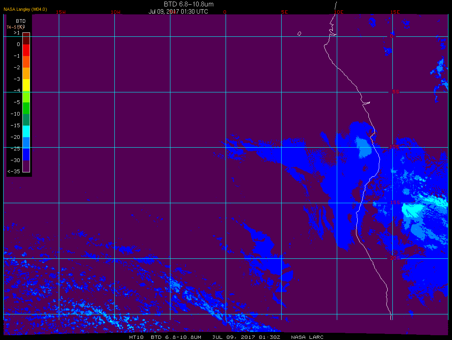The image size is (452, 340).
Task: Click the 'JUL 09, 2017 01:30Z' footer text
Action: click(246, 337)
